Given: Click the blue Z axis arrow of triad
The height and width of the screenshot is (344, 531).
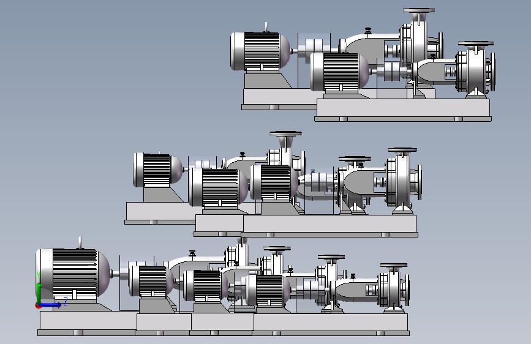Looking at the screenshot, I should pos(51,305).
